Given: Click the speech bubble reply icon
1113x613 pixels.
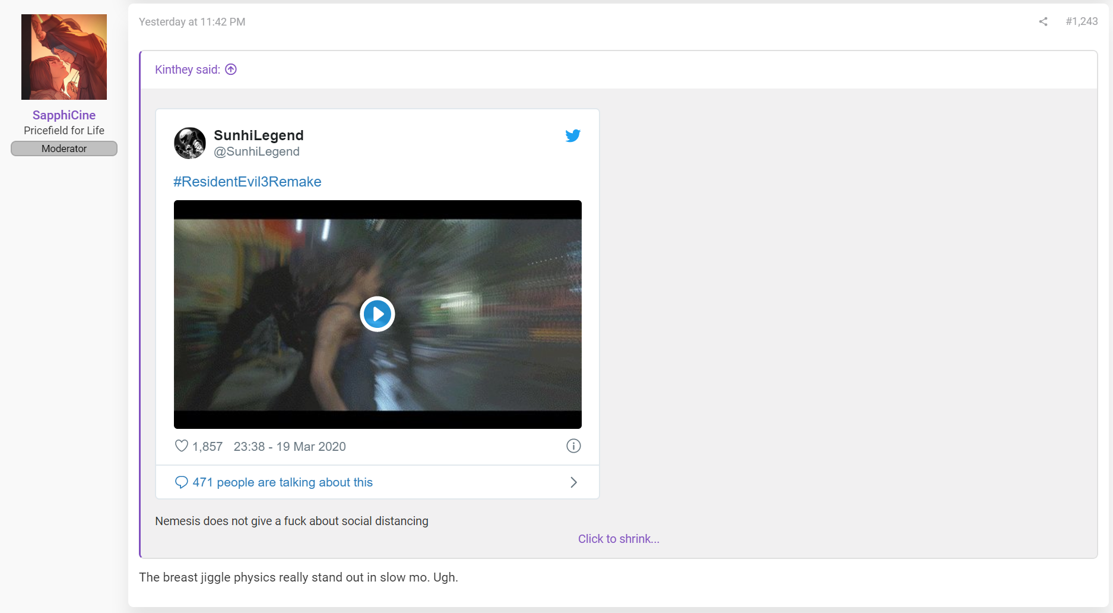Looking at the screenshot, I should tap(182, 482).
